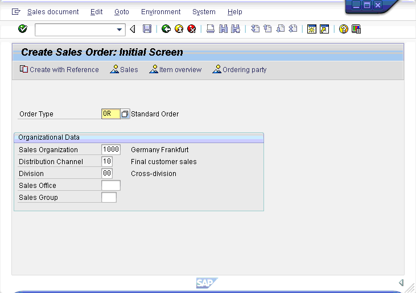Click the Ordering party button
This screenshot has height=293, width=416.
(x=240, y=70)
